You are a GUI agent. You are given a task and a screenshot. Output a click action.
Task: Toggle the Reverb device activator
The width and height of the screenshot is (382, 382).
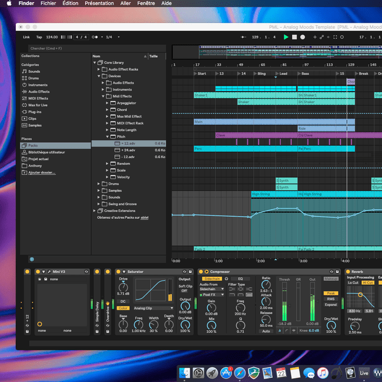point(348,272)
